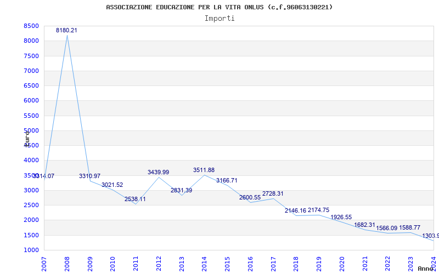439x274 pixels.
Task: Select the 1500 y-axis tick label
Action: click(x=31, y=235)
